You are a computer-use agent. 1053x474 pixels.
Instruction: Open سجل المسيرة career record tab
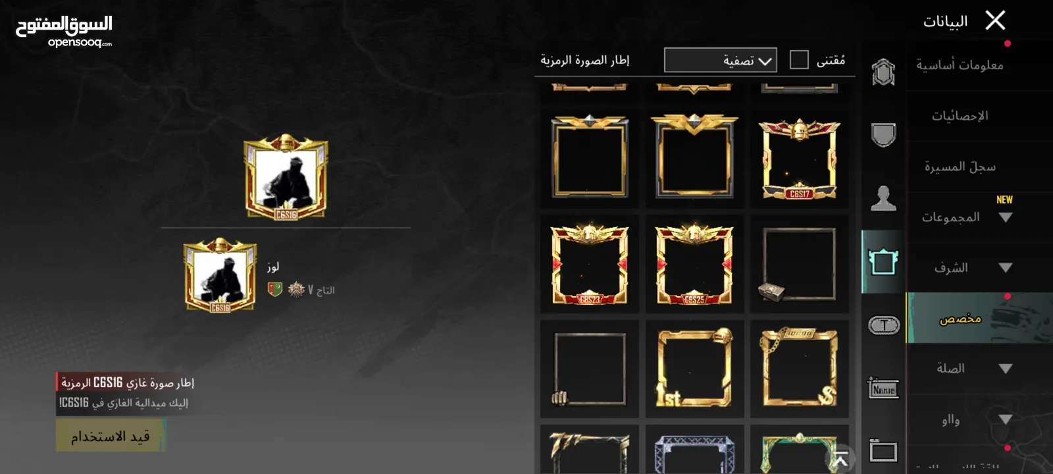click(979, 167)
